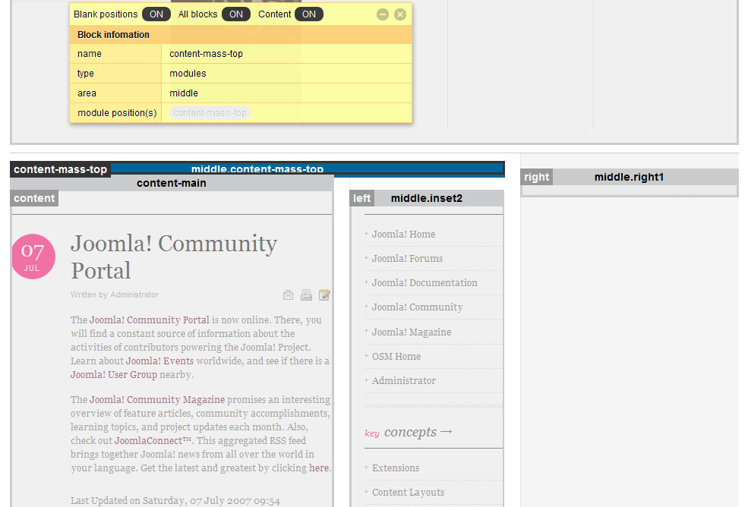Click the middle.content-mass-top block bar
The width and height of the screenshot is (748, 507).
[x=308, y=169]
